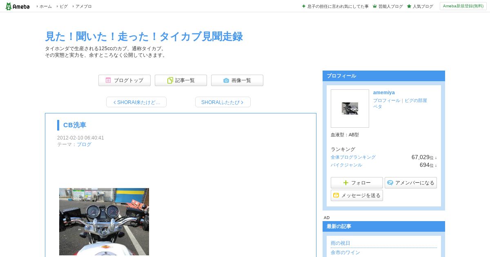Click 血液型：AB型 text
The image size is (490, 257).
point(345,135)
